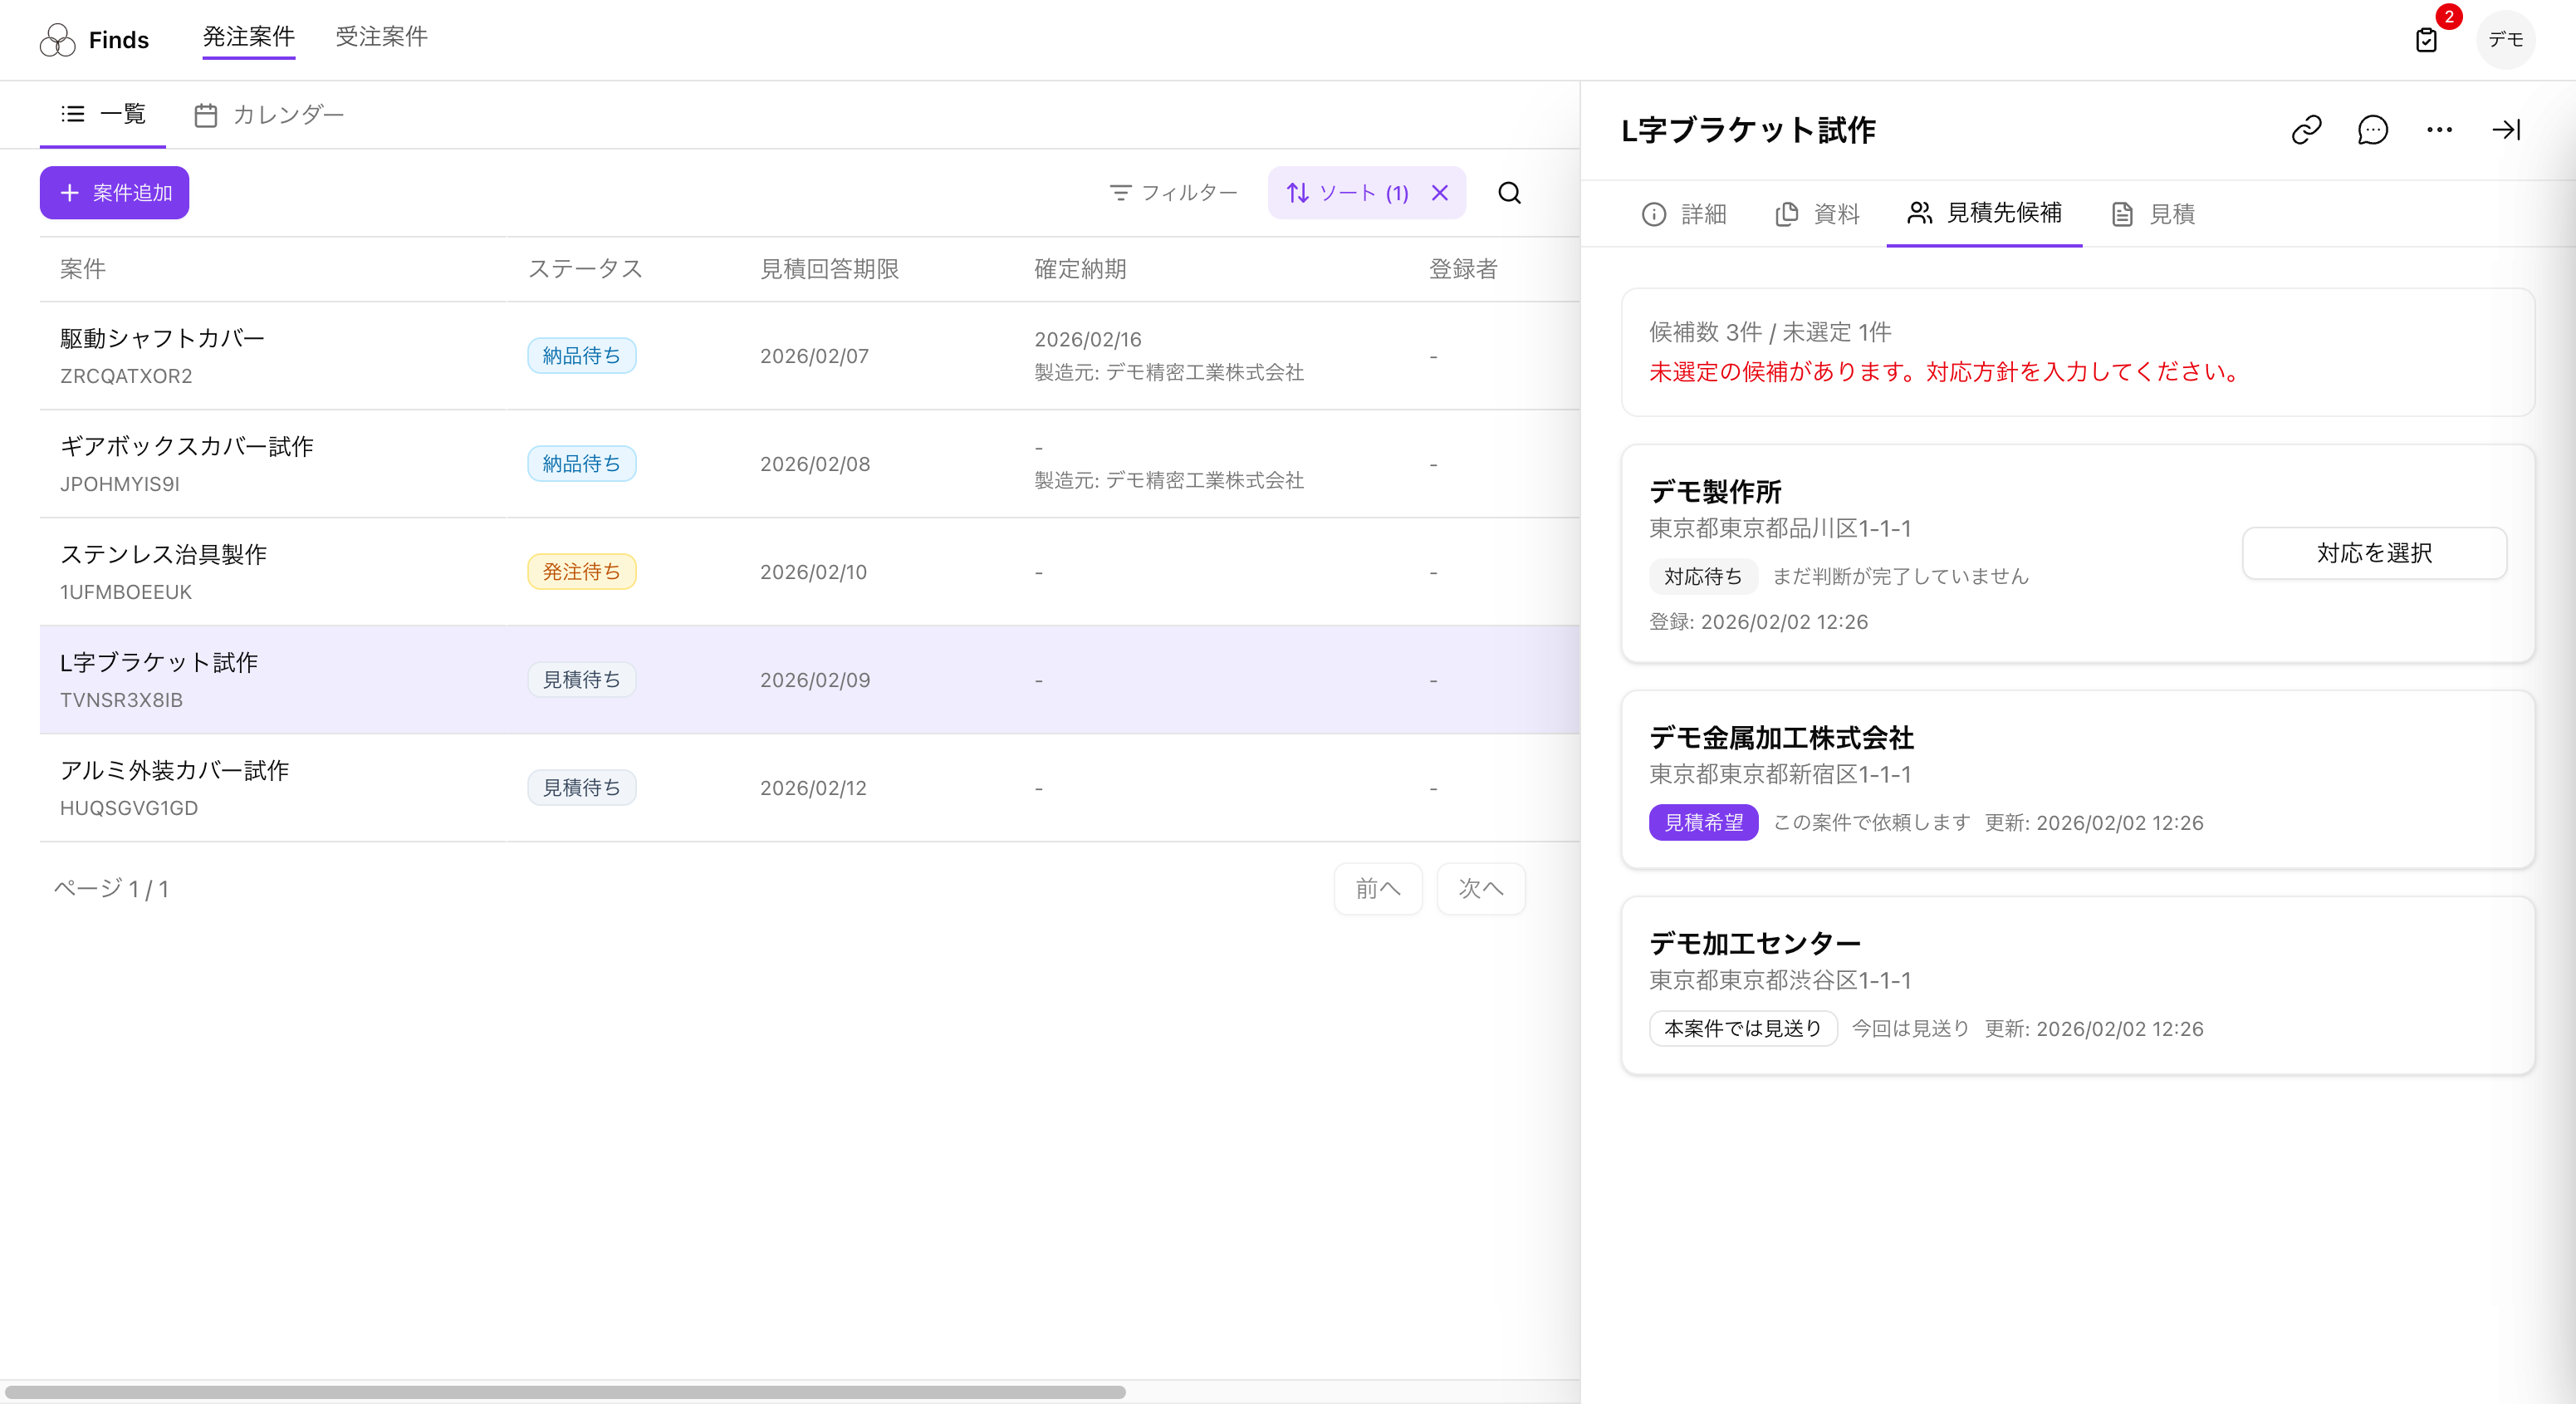Open the search icon above the table

pyautogui.click(x=1510, y=192)
